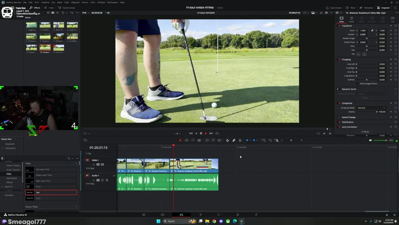Open Windows Start menu
This screenshot has width=399, height=225.
158,221
